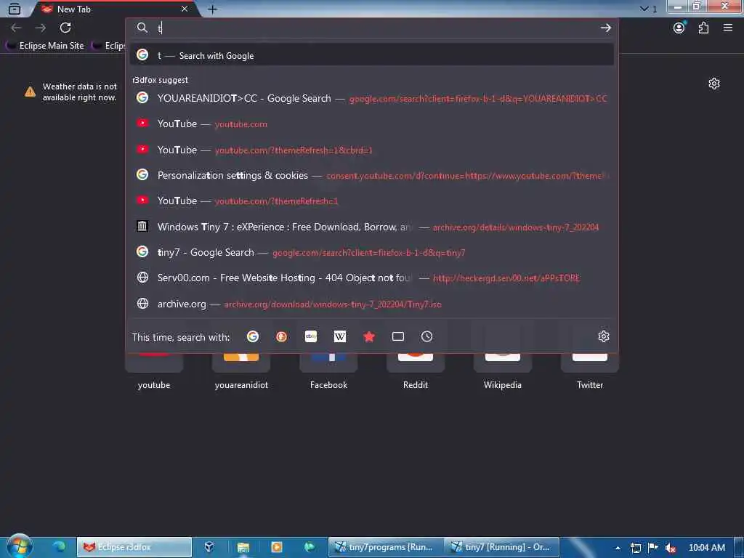Search this time with eBay icon
Viewport: 744px width, 558px height.
pos(311,336)
